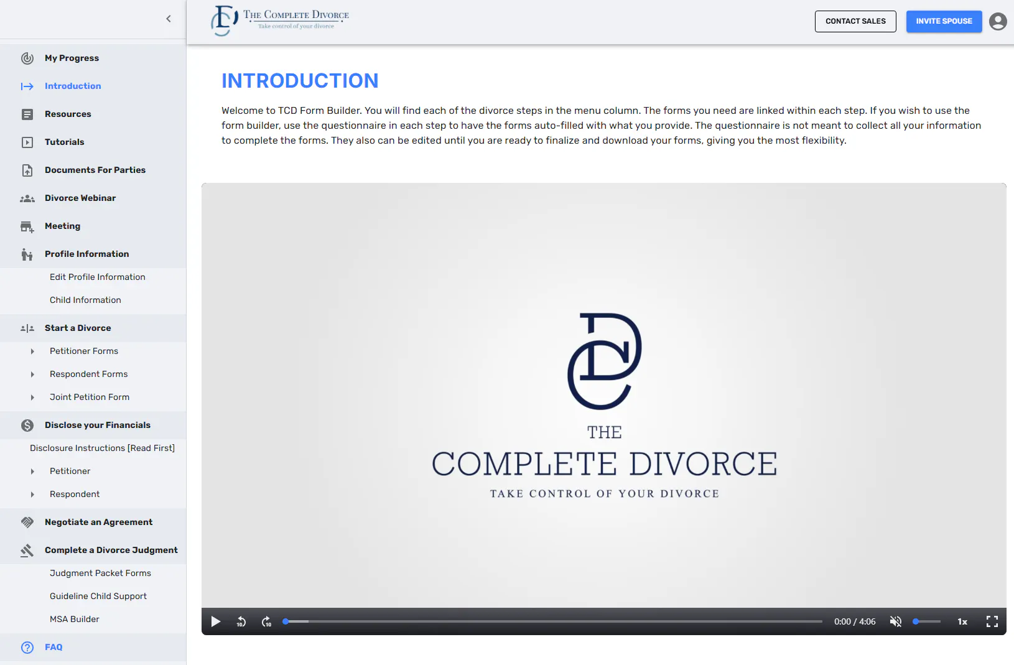Viewport: 1014px width, 665px height.
Task: Click the FAQ question mark icon
Action: point(27,648)
